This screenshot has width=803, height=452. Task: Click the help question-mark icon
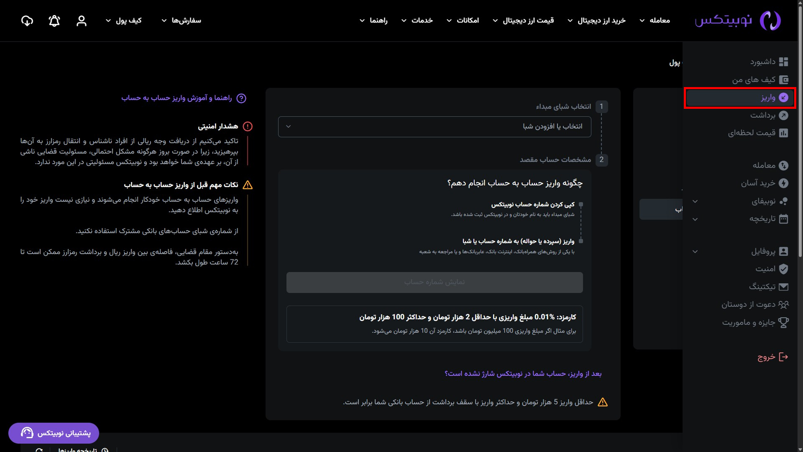tap(241, 98)
